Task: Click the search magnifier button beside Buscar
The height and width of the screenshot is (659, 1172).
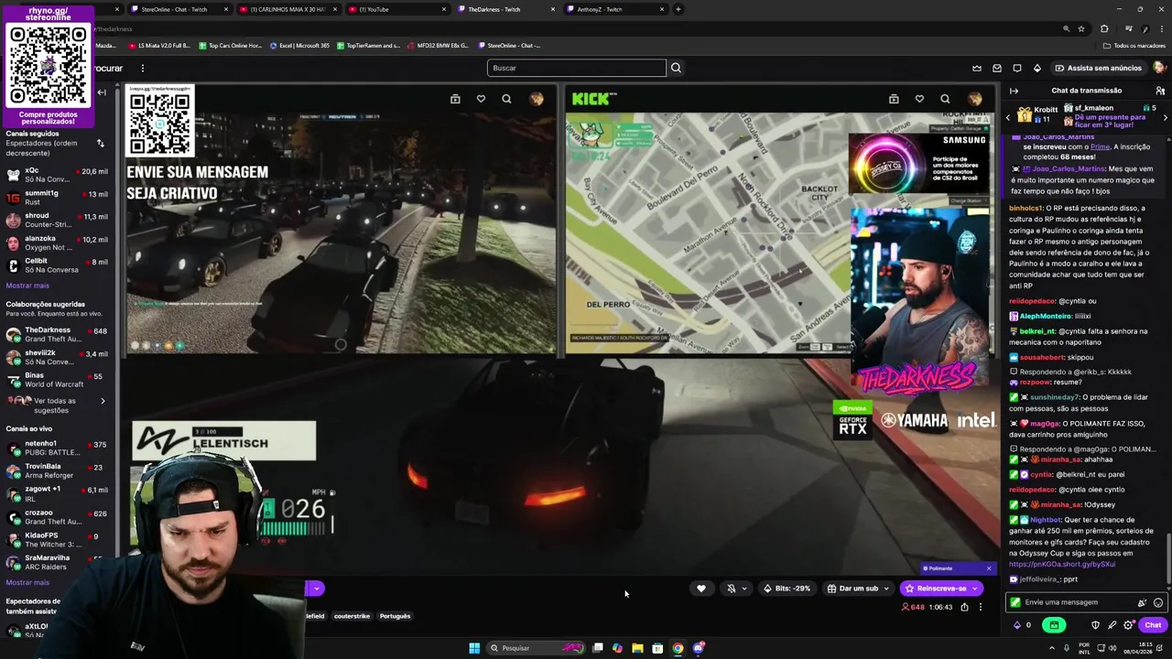Action: click(x=676, y=68)
